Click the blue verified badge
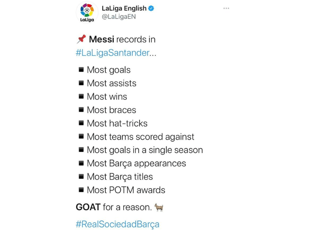Screen dimensions: 313x233 pyautogui.click(x=151, y=8)
